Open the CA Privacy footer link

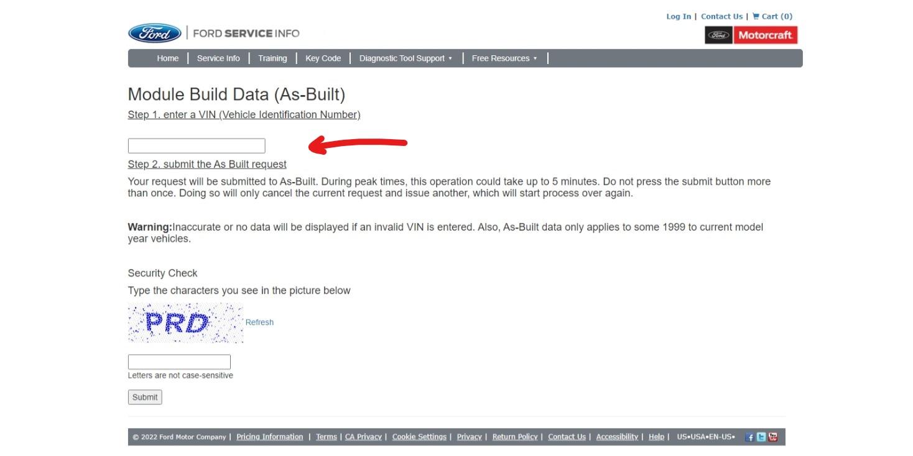pyautogui.click(x=363, y=437)
